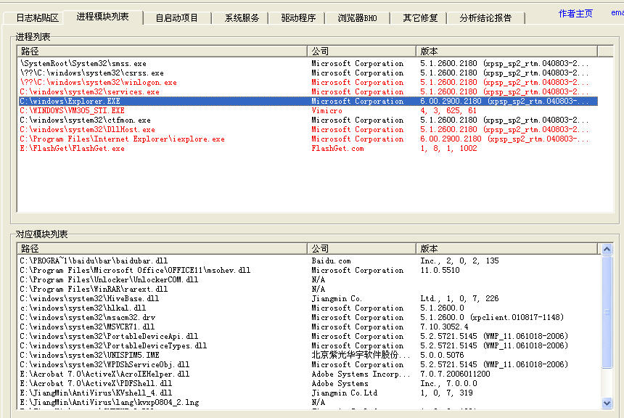Open the 系统服务 tab
This screenshot has height=418, width=624.
coord(242,18)
